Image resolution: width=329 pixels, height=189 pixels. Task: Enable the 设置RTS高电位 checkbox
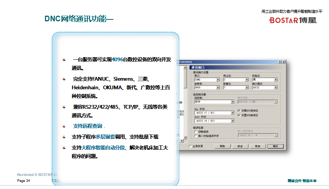coord(239,111)
